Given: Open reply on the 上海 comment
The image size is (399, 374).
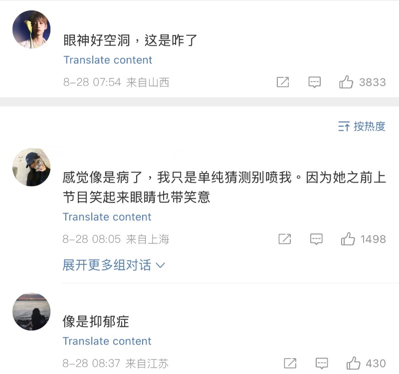Looking at the screenshot, I should 316,239.
